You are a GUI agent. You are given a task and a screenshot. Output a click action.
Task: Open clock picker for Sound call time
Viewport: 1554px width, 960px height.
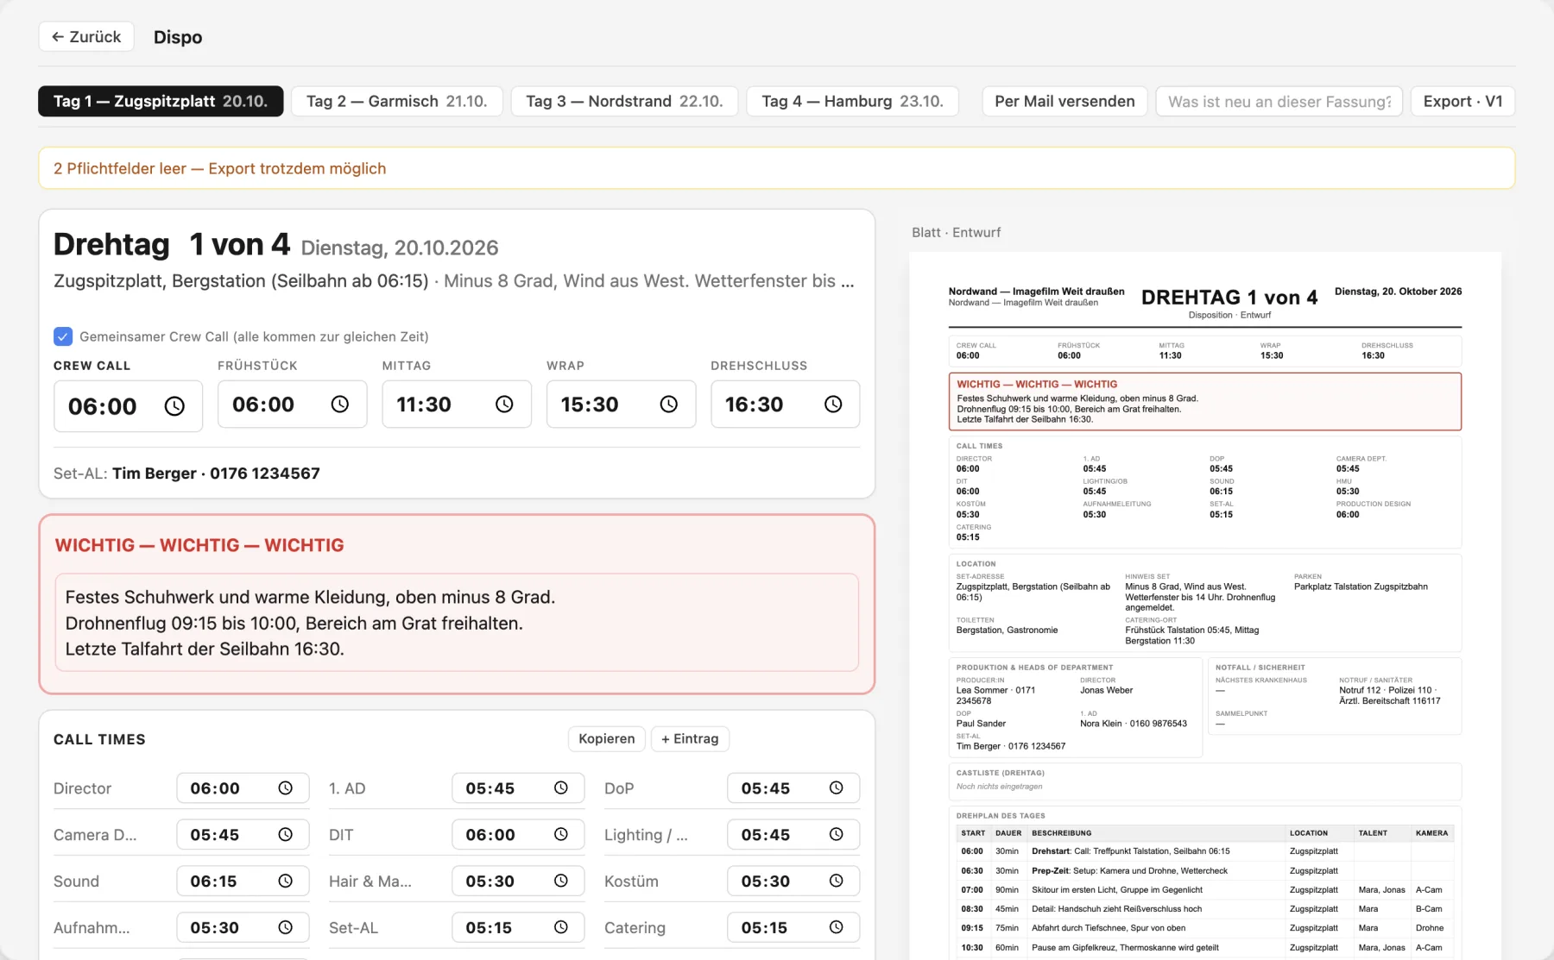(x=286, y=882)
